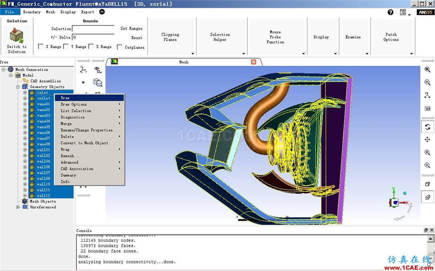Click the Set Ranges button
The height and width of the screenshot is (271, 435).
pos(131,28)
